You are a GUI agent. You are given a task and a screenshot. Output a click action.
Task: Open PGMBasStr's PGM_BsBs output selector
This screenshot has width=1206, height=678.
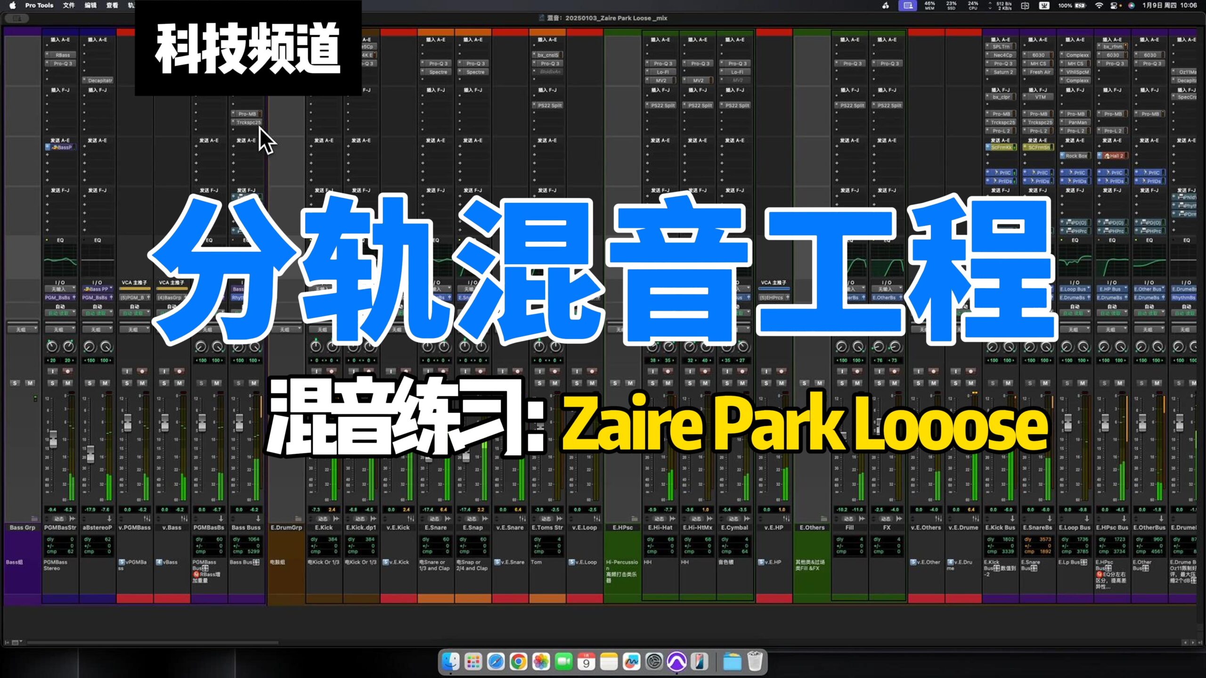click(60, 298)
